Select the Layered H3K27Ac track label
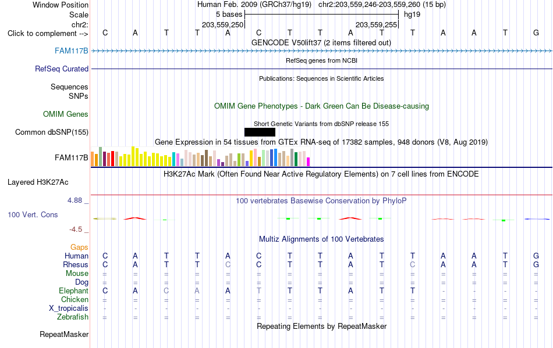The image size is (553, 348). click(x=38, y=182)
